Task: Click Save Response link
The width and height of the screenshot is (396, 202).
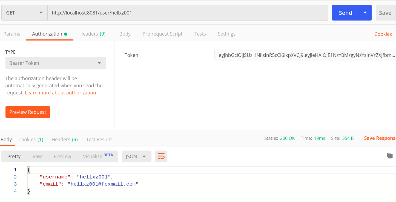Action: 380,138
